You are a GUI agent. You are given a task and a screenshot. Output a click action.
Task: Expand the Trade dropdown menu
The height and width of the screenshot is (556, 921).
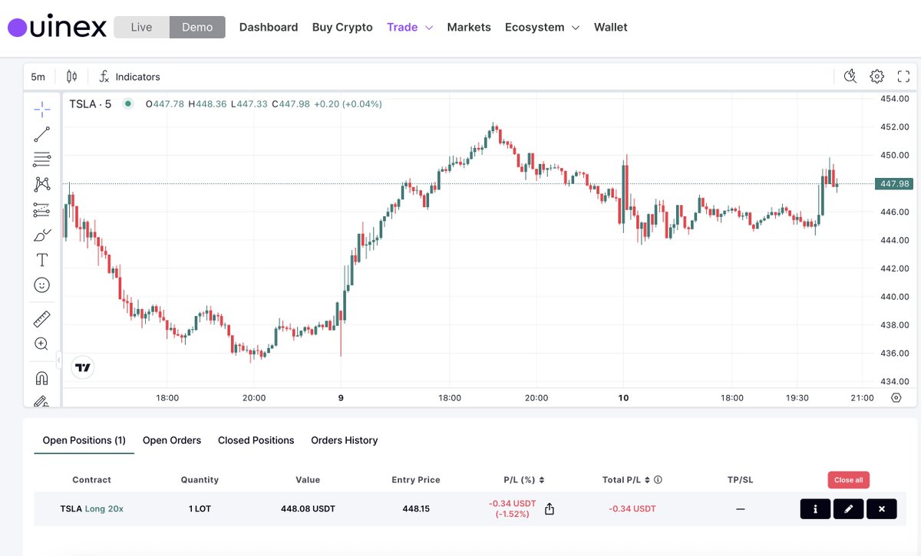tap(410, 27)
